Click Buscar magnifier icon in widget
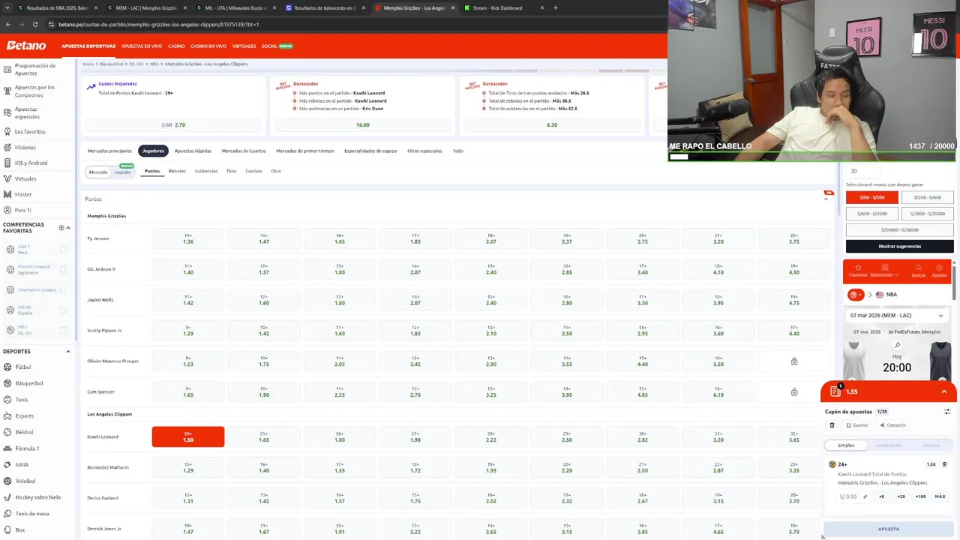960x540 pixels. 918,267
